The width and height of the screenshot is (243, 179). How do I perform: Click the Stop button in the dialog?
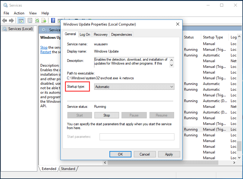[107, 115]
